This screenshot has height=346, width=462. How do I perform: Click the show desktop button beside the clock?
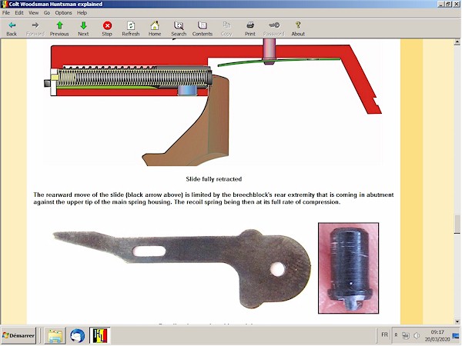(456, 335)
